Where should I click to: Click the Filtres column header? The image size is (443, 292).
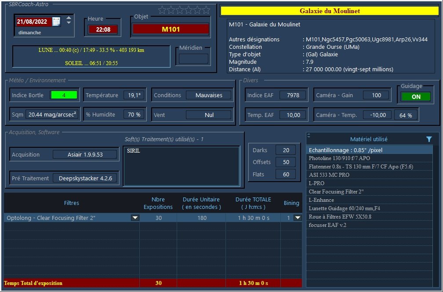pyautogui.click(x=72, y=203)
